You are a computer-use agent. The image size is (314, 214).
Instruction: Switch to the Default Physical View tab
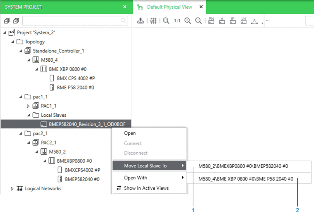click(x=169, y=7)
